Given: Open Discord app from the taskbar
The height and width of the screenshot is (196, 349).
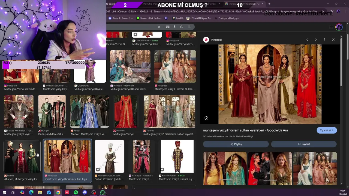Looking at the screenshot, I should pyautogui.click(x=85, y=192).
